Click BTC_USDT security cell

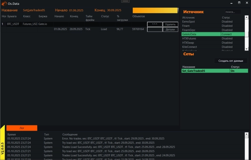tap(13, 24)
